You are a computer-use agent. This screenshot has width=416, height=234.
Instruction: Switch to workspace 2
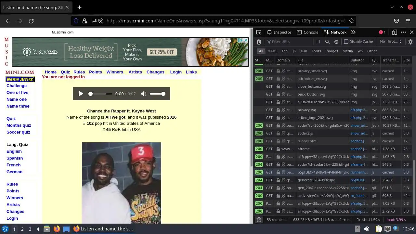coord(22,229)
